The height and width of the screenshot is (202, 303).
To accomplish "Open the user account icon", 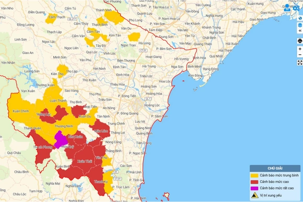I will 287,8.
